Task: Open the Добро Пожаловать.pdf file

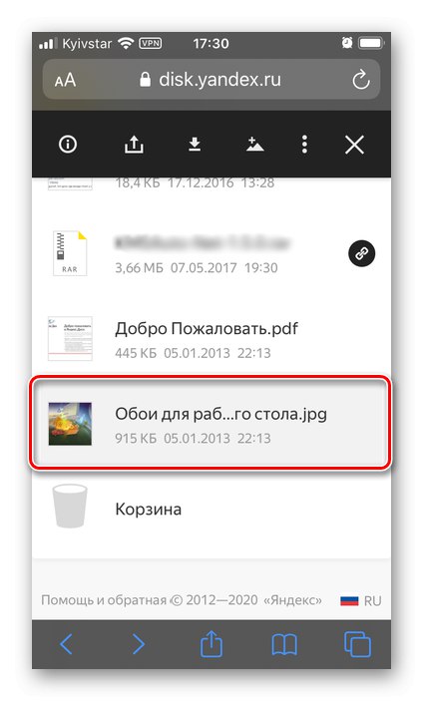Action: [x=207, y=329]
